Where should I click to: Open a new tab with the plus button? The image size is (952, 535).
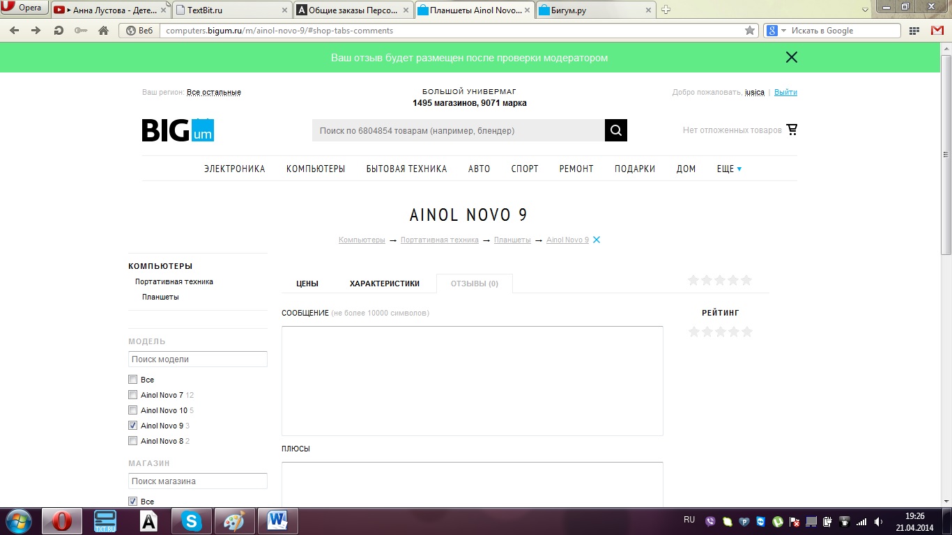(666, 10)
